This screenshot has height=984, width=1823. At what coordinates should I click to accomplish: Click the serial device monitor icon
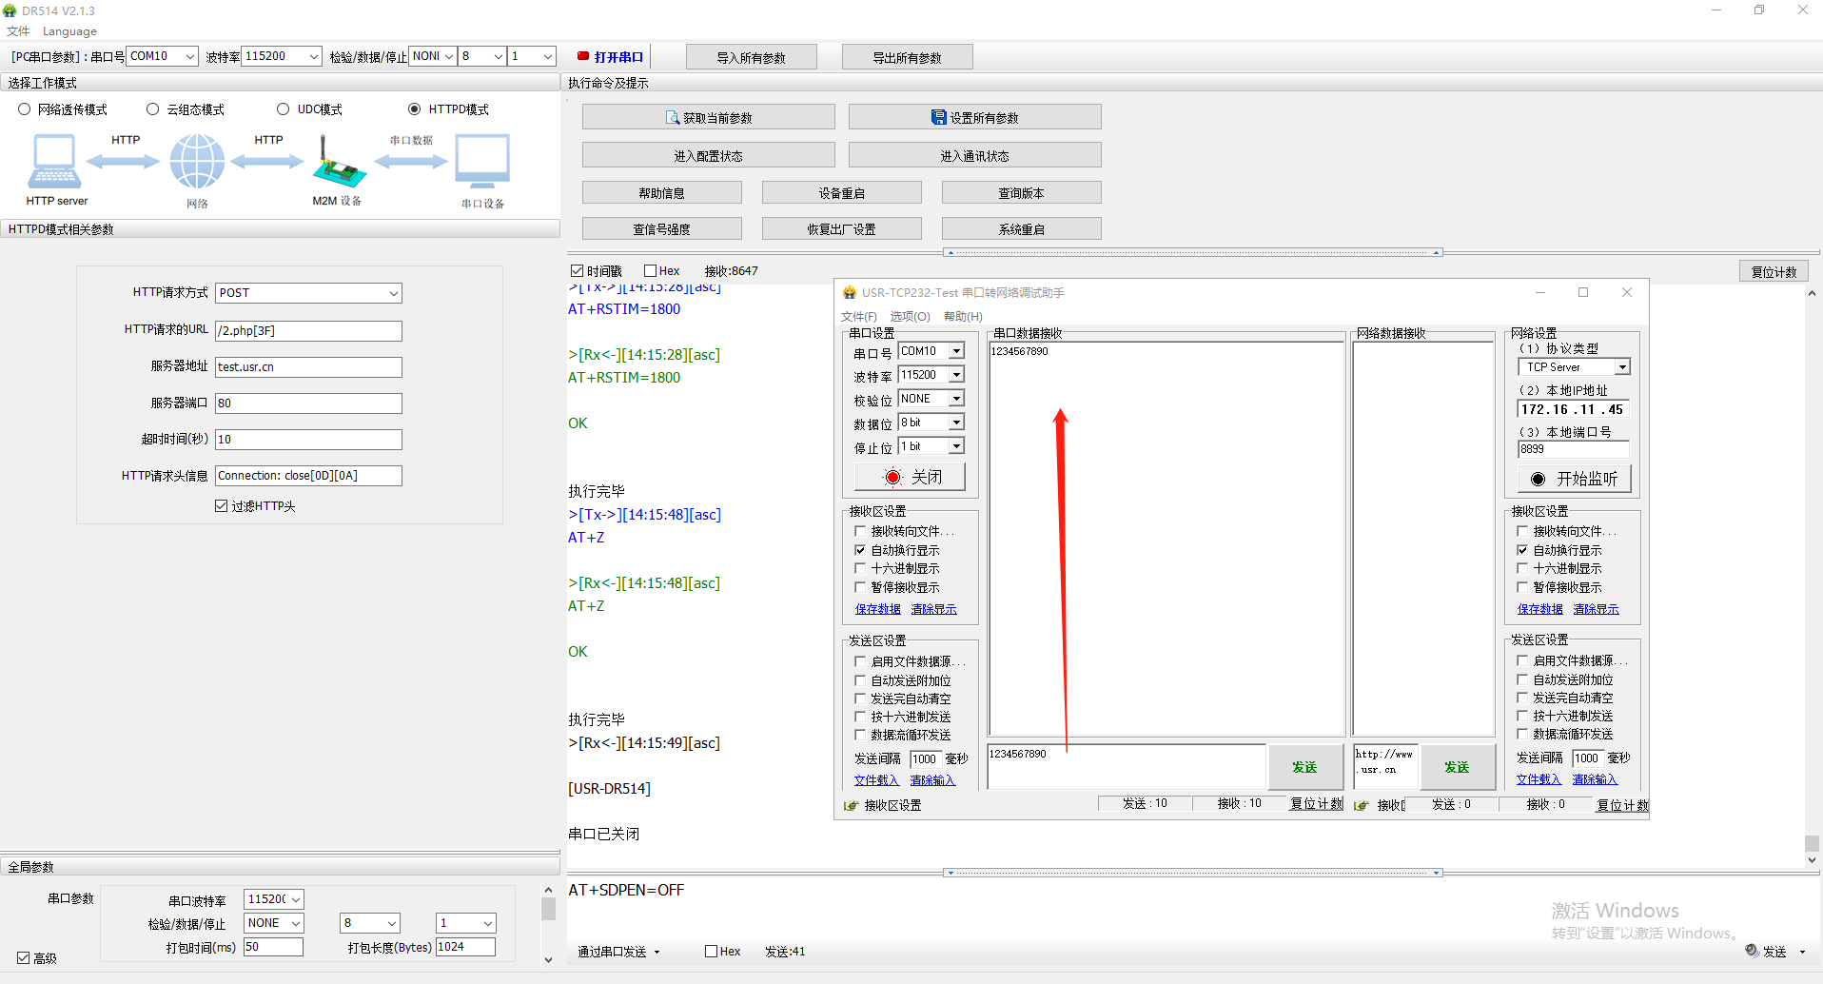pyautogui.click(x=482, y=162)
